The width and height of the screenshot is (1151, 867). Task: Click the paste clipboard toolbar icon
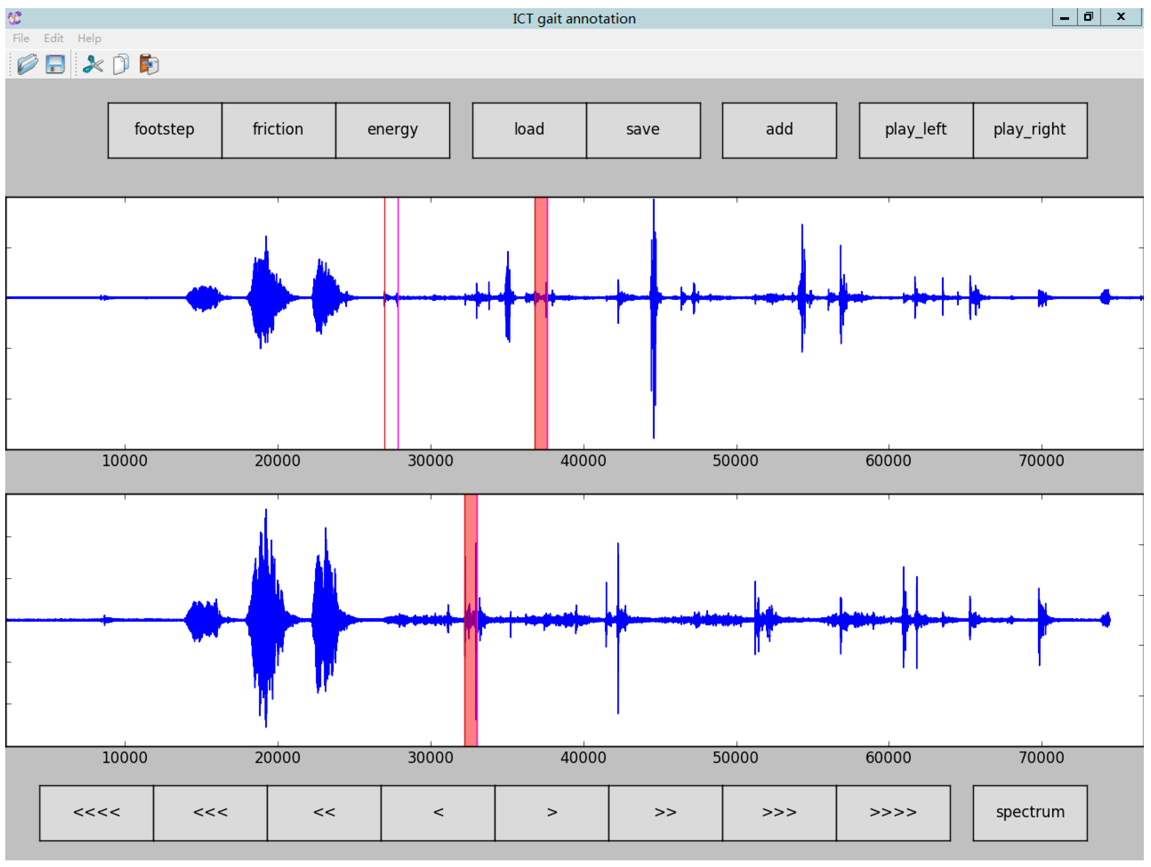(x=149, y=64)
